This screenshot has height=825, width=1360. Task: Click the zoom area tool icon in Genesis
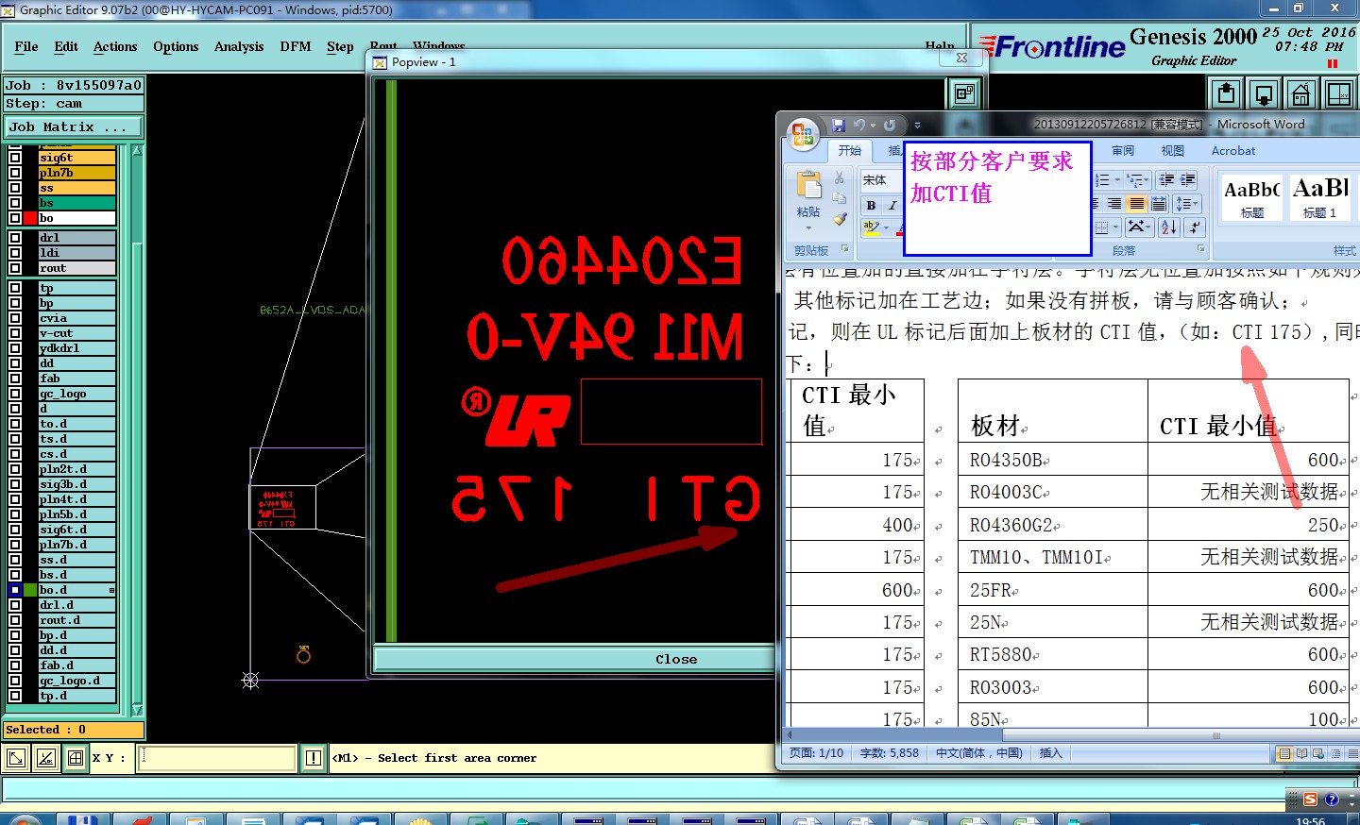pyautogui.click(x=15, y=757)
